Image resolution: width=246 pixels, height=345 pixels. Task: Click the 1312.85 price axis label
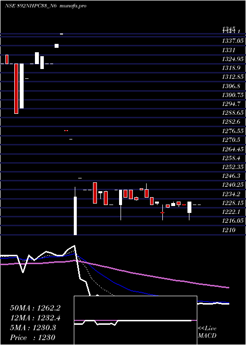click(x=233, y=77)
